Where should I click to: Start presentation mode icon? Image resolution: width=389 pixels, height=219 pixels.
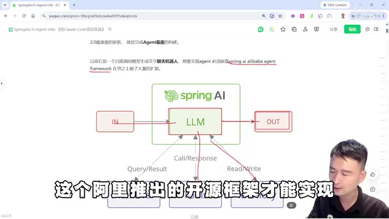316,29
